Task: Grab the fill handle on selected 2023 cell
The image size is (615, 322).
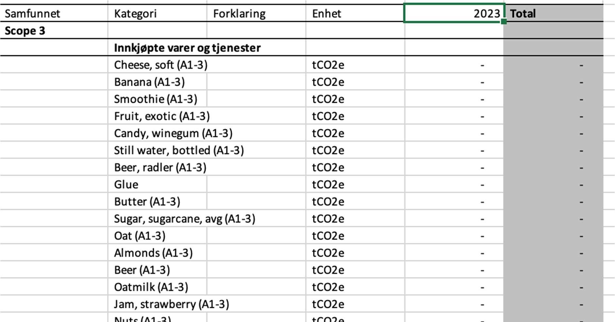Action: (x=504, y=22)
